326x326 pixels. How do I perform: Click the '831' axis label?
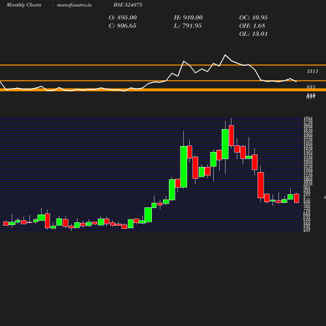pyautogui.click(x=311, y=87)
